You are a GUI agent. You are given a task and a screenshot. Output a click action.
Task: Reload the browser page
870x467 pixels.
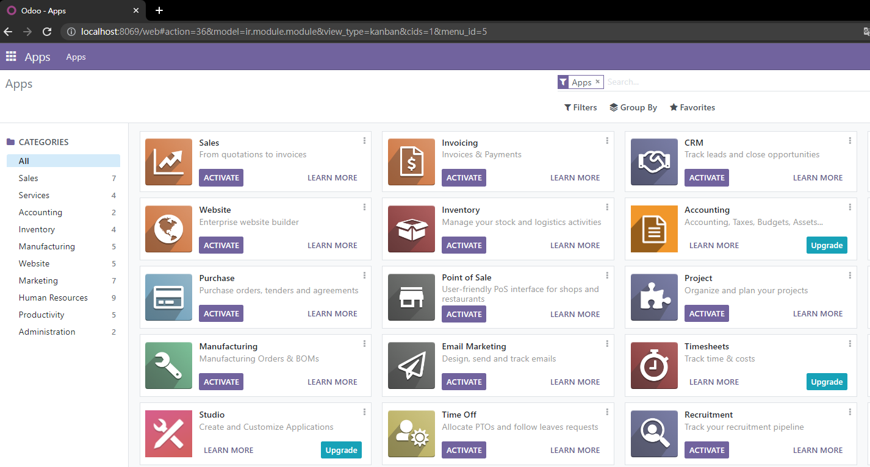(x=47, y=32)
